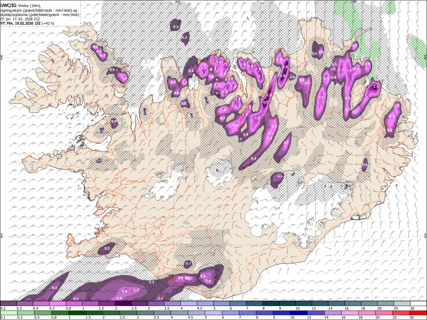Pick white swatch after 30 in upper row
This screenshot has height=320, width=427.
(418, 304)
